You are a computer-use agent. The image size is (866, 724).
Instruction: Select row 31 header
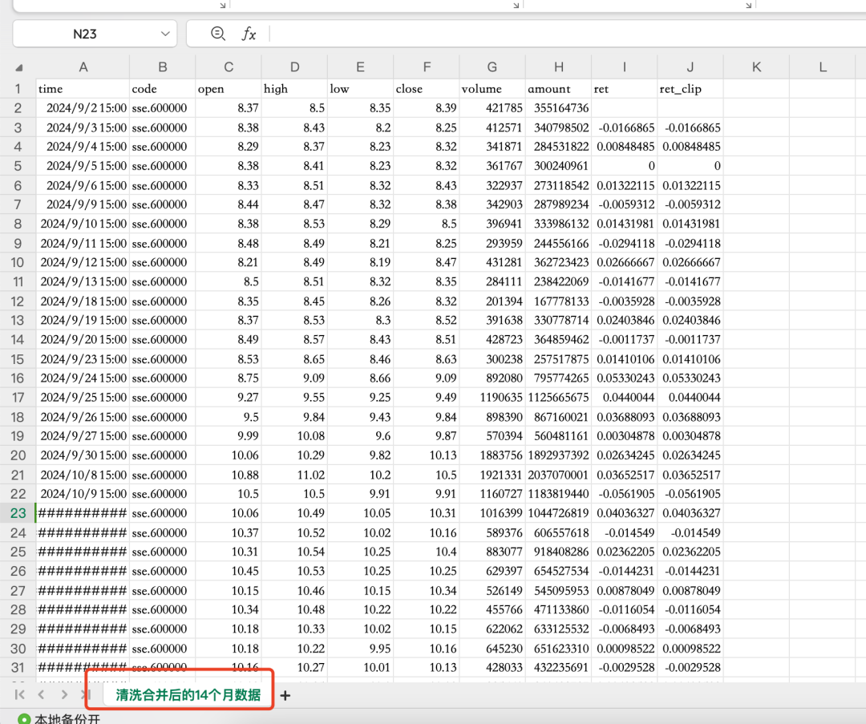pyautogui.click(x=18, y=668)
